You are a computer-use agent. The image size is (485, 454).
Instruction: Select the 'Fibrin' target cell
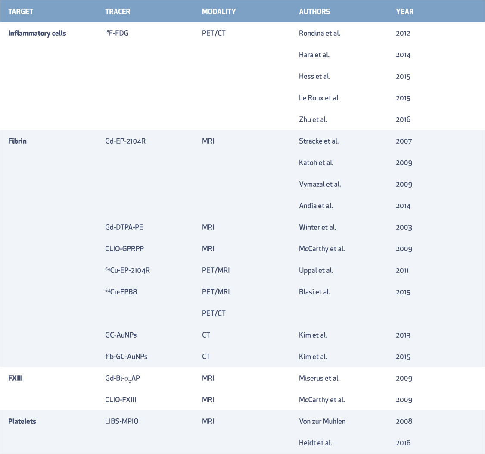tap(17, 141)
